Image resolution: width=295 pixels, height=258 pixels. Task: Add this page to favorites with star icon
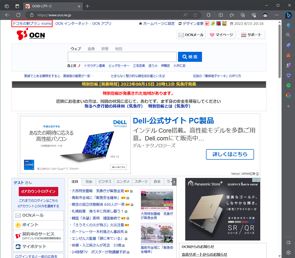tap(195, 15)
